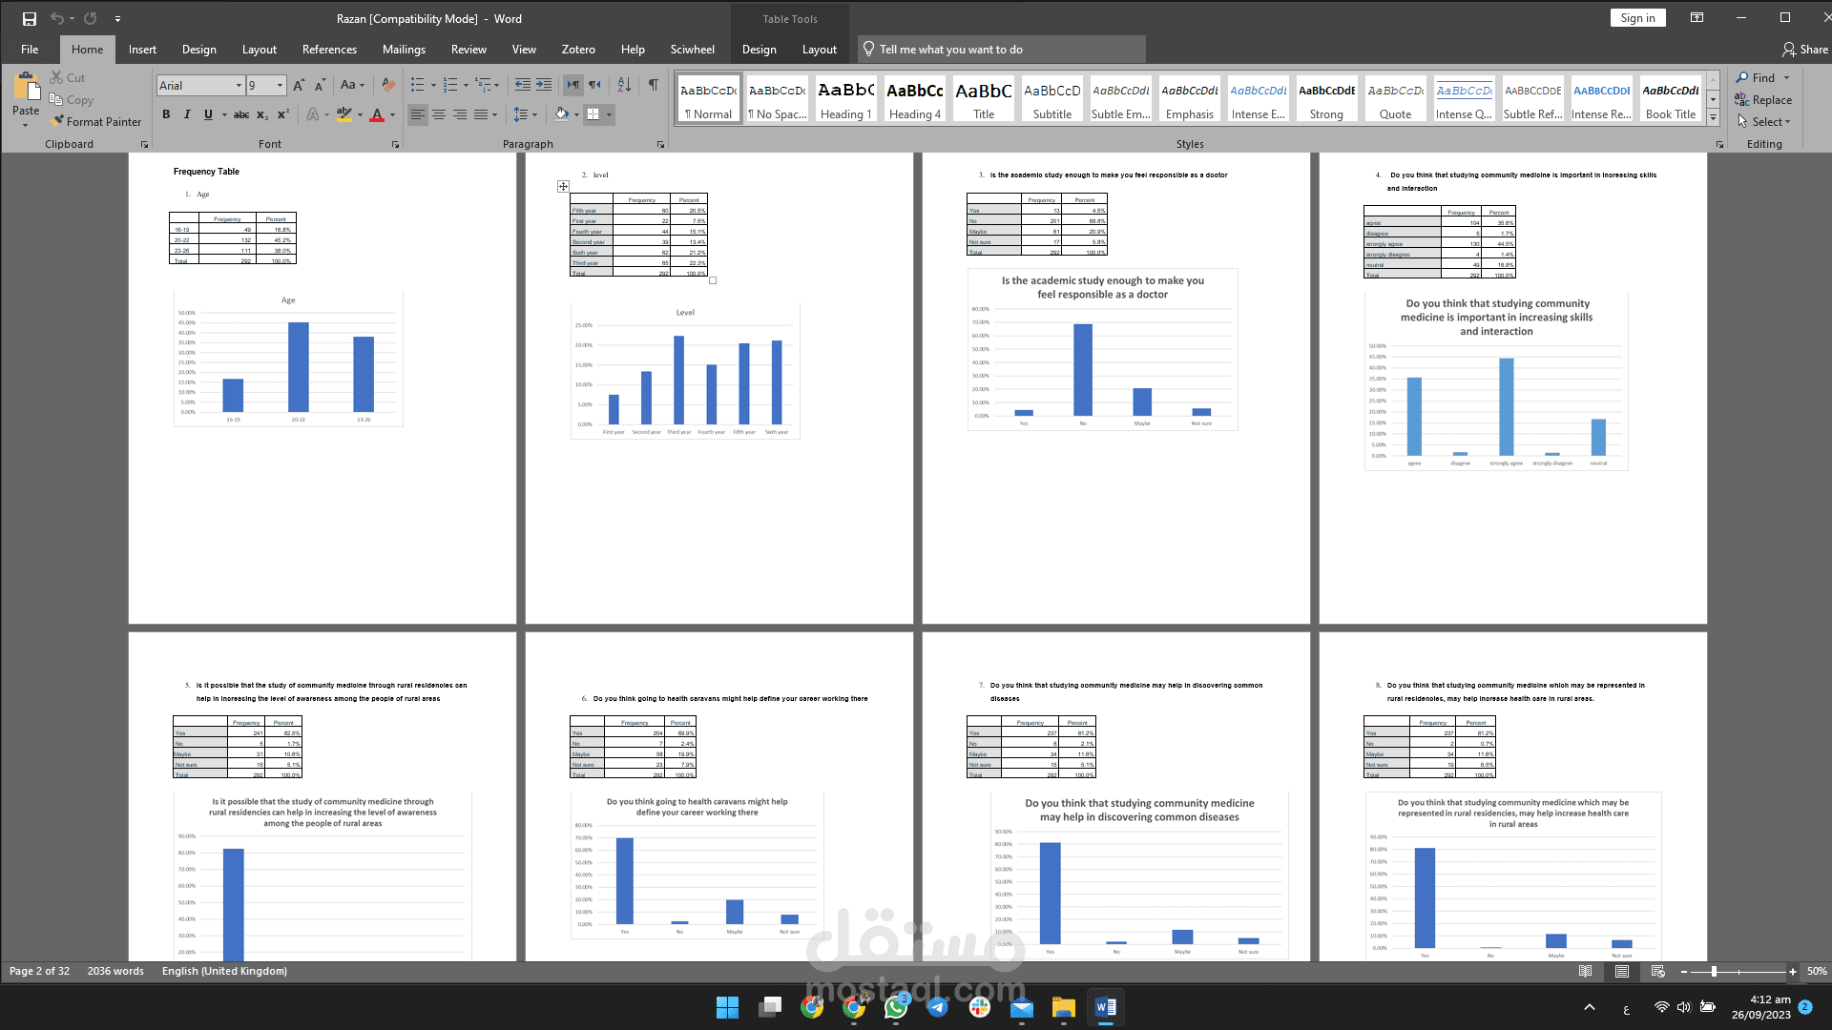Select the Format Painter brush
Image resolution: width=1832 pixels, height=1030 pixels.
tap(96, 121)
